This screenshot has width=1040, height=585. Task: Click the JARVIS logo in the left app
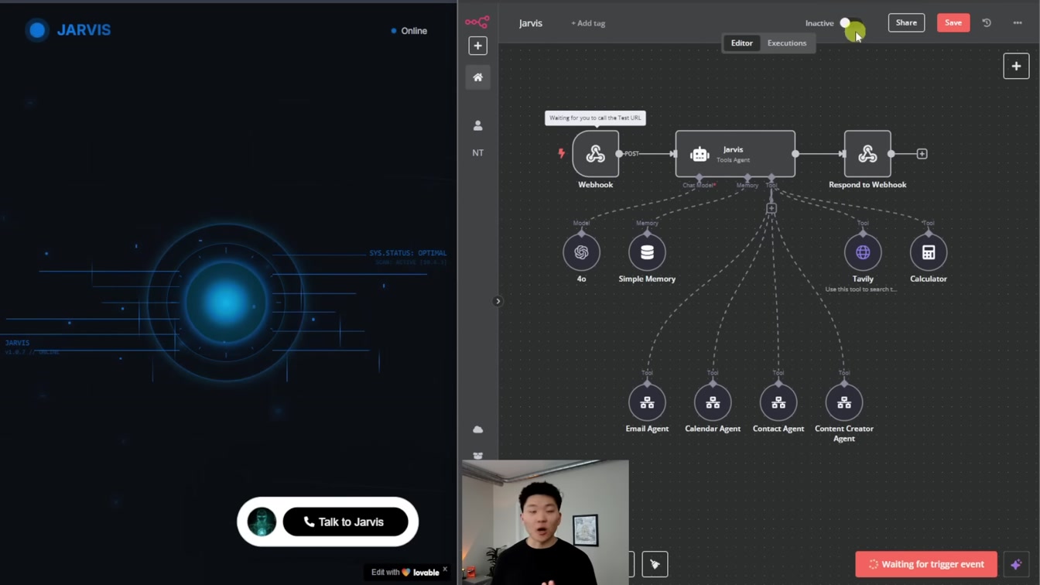[x=69, y=30]
